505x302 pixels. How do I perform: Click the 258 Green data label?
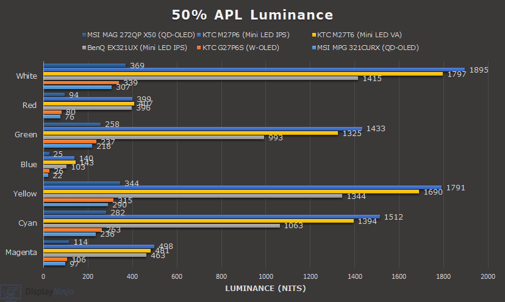112,124
